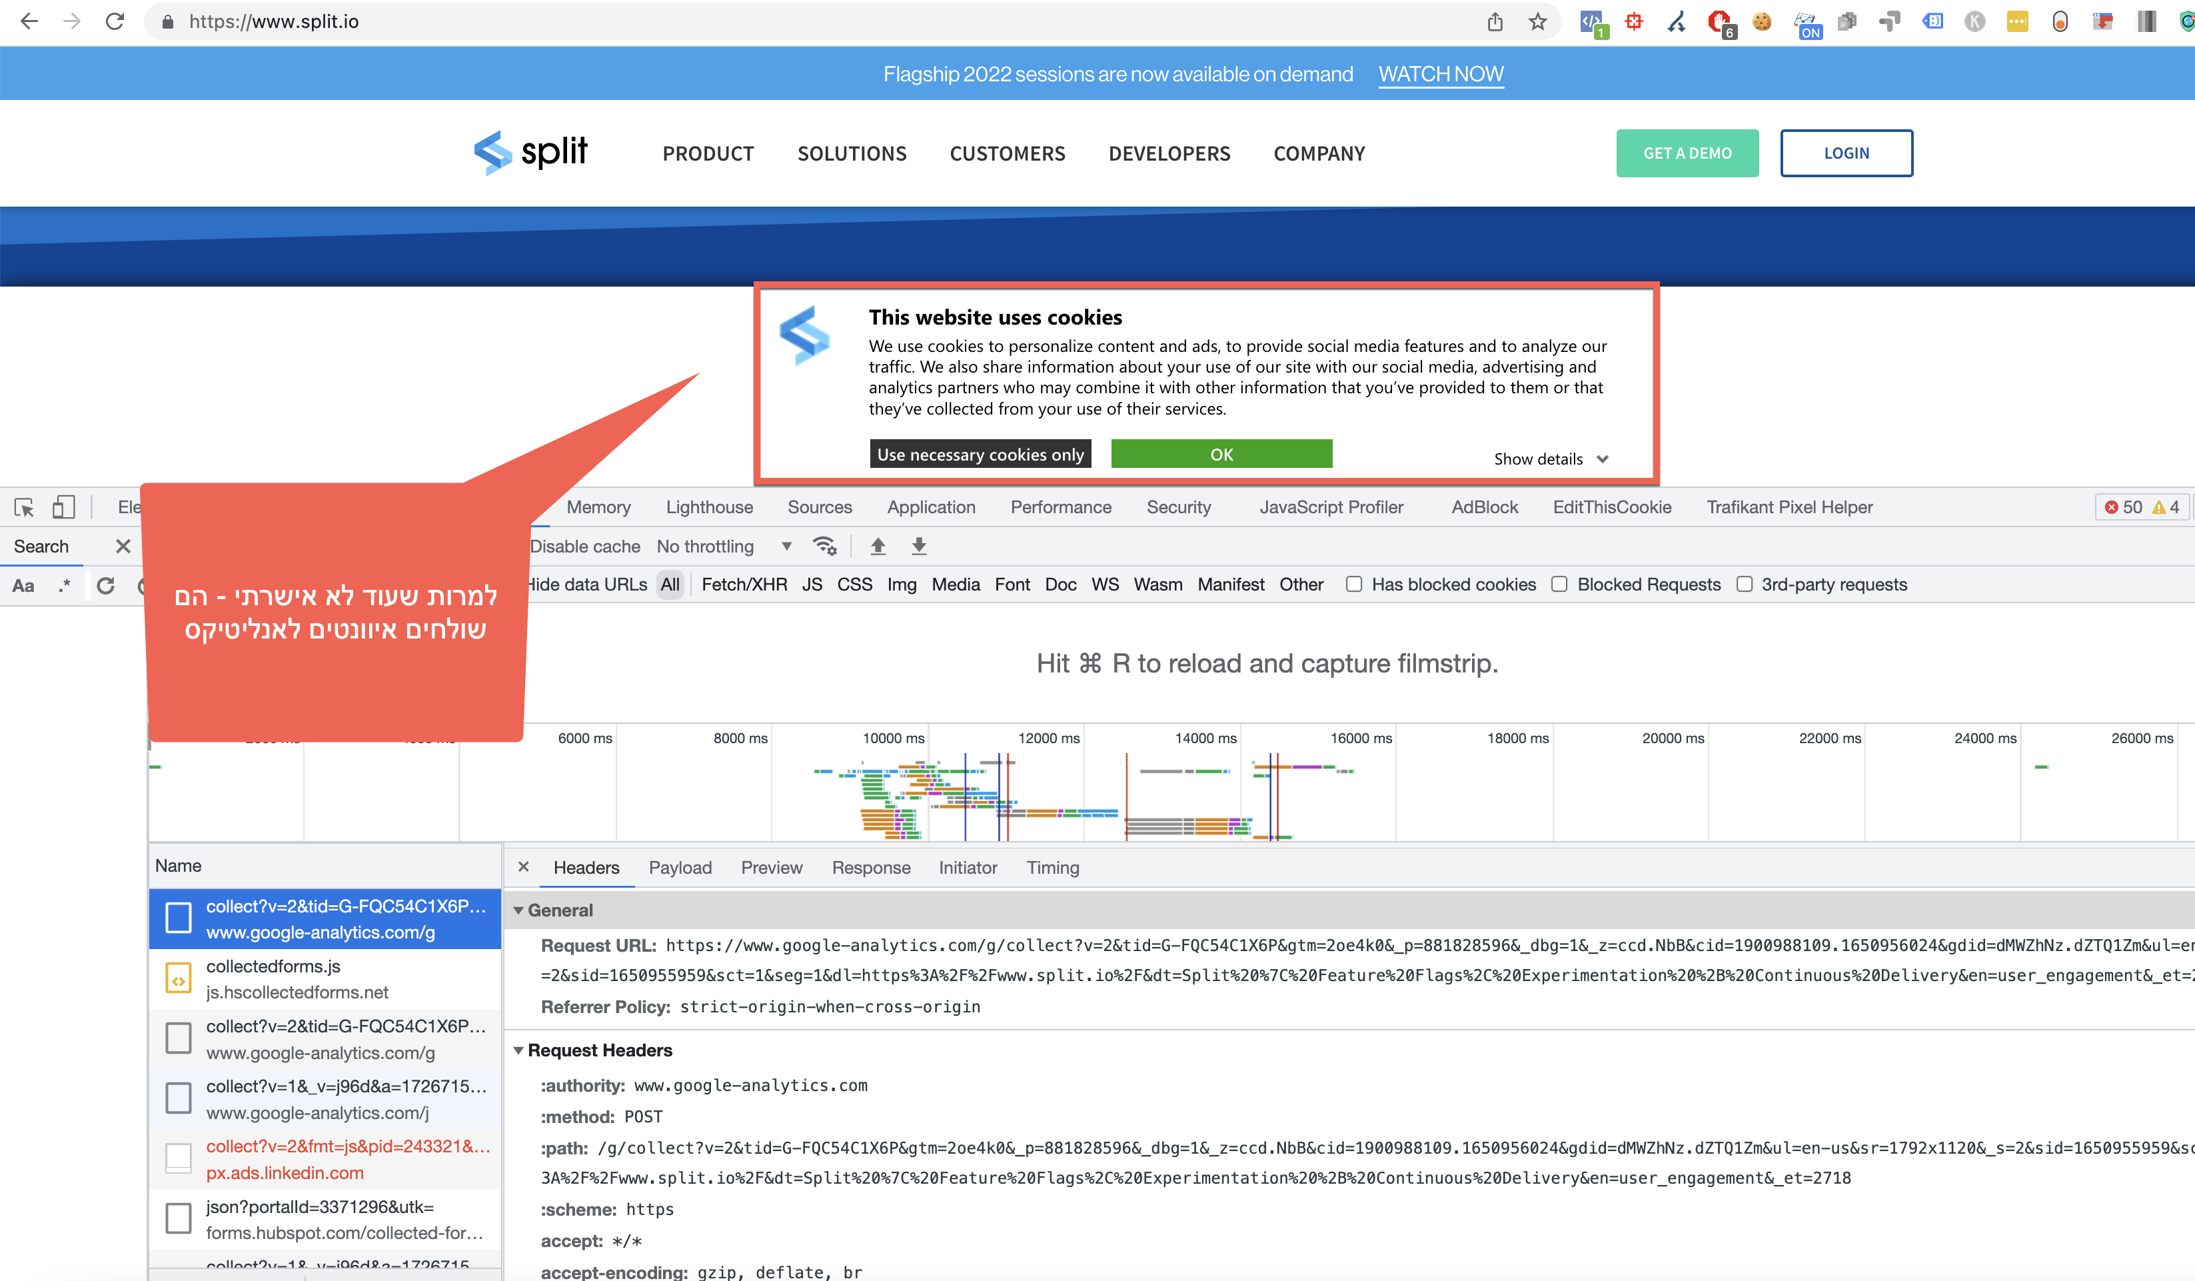
Task: Open the SOLUTIONS navigation menu
Action: coord(852,154)
